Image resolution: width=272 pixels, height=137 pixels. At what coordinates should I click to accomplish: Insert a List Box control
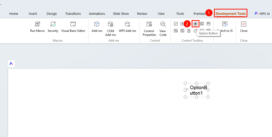tap(202, 24)
